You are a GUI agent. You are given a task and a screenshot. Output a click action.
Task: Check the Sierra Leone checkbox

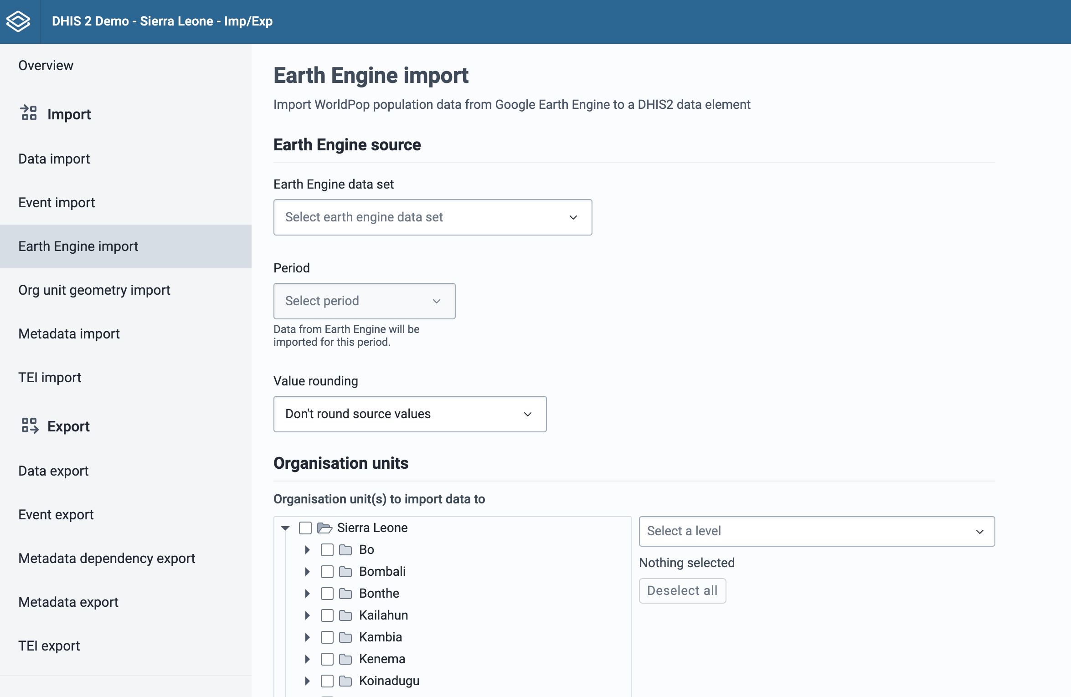[x=305, y=528]
